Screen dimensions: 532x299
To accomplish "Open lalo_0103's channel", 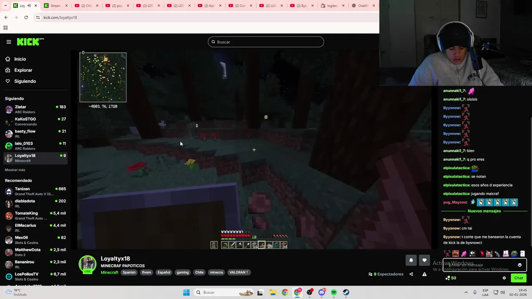I will [x=35, y=146].
